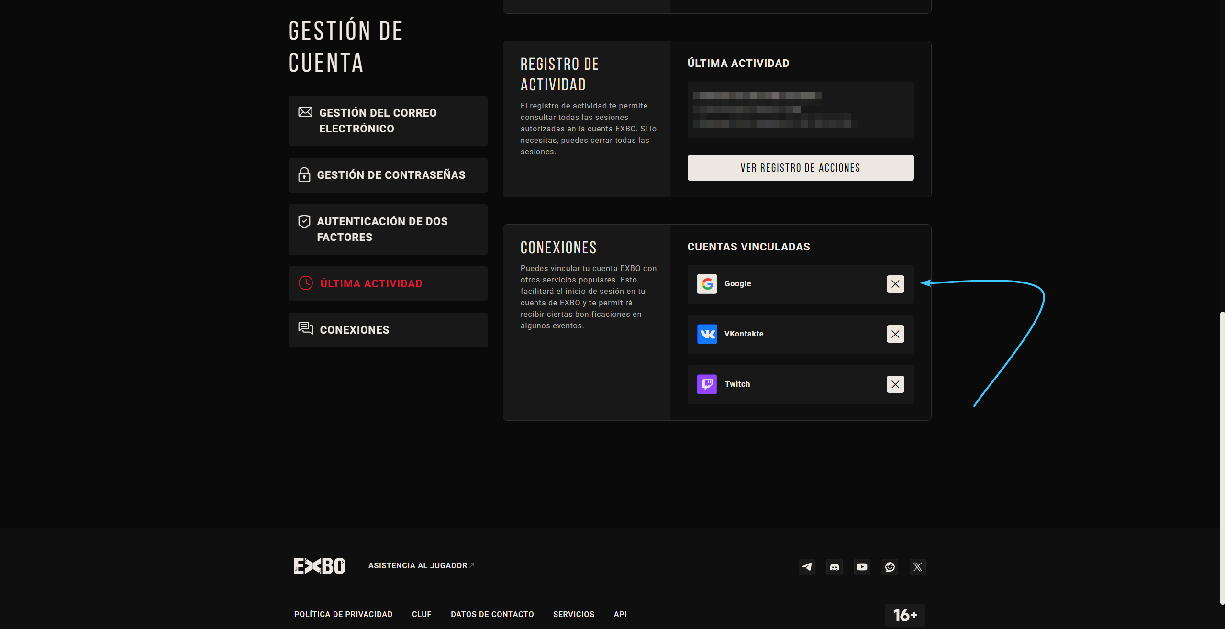
Task: Open the Reddit social icon
Action: coord(890,567)
